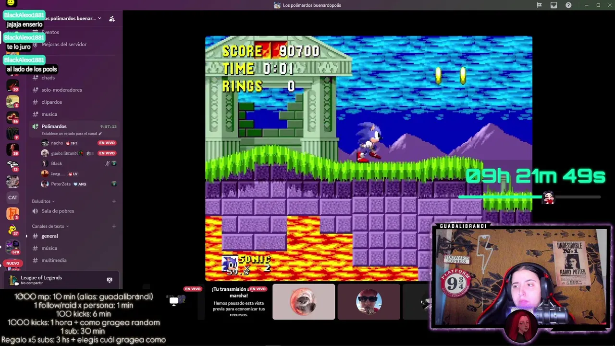Click the Sonic game stream view
The width and height of the screenshot is (615, 346).
pos(369,159)
